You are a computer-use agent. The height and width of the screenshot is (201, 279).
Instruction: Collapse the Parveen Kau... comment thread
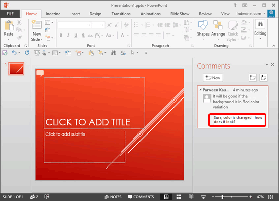click(x=200, y=90)
